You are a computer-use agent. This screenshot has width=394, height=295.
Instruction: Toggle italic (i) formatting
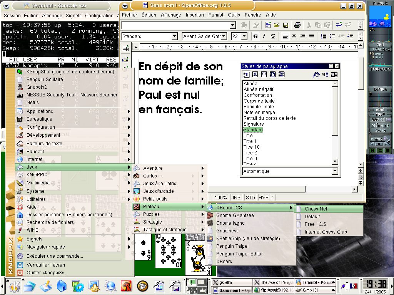click(x=264, y=36)
